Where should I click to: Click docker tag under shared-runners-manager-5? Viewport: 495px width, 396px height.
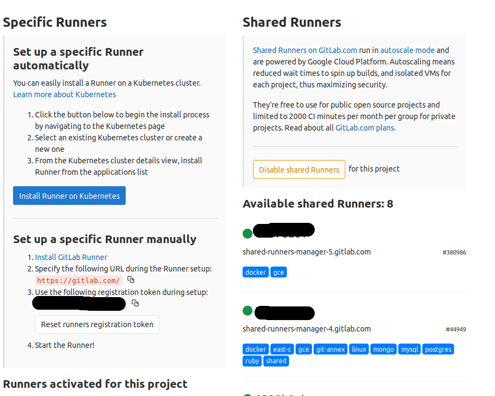coord(256,272)
